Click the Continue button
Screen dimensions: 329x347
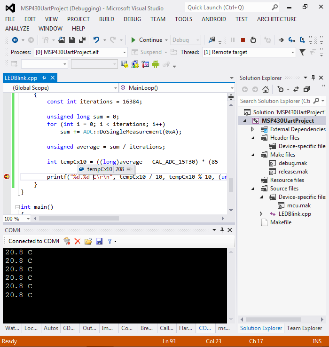(147, 40)
